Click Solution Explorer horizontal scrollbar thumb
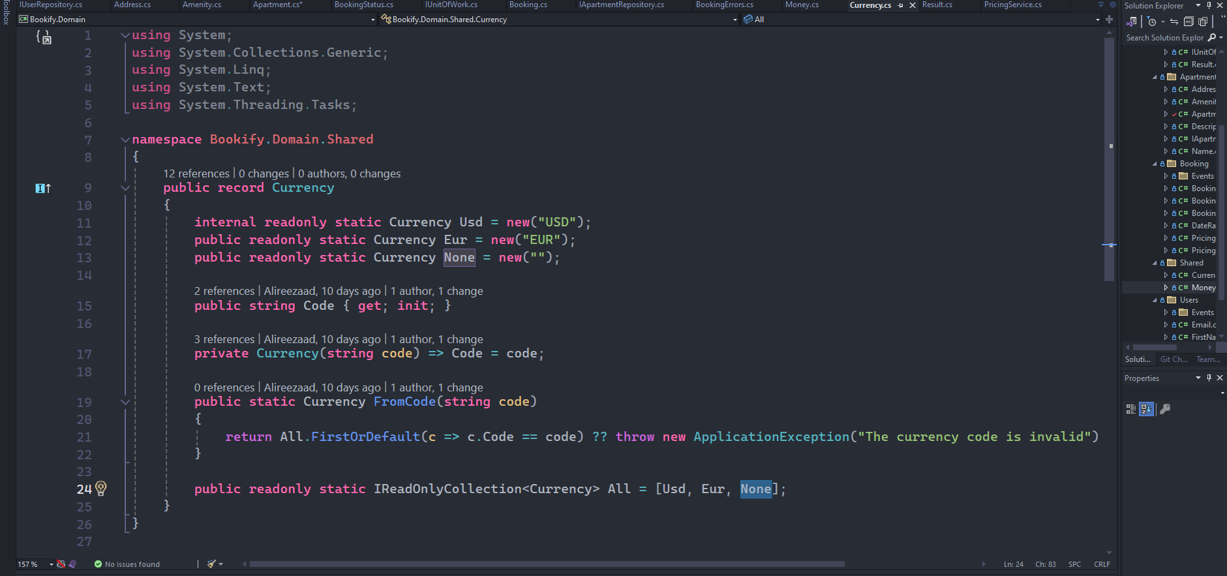The image size is (1227, 576). coord(1154,347)
